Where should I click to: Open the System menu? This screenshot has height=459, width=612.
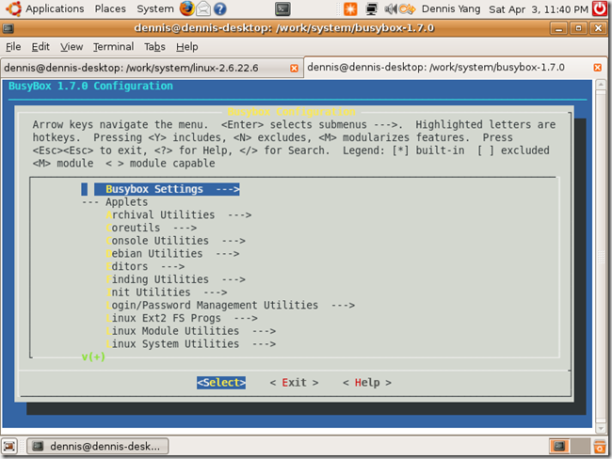[155, 8]
